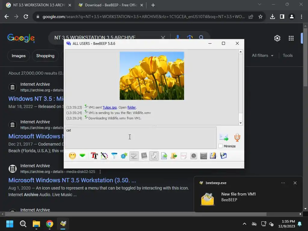308x231 pixels.
Task: Toggle the ABC spell checking button
Action: click(134, 156)
